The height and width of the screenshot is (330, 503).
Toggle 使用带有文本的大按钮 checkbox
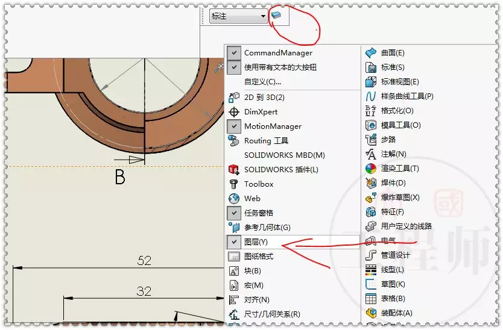pyautogui.click(x=234, y=67)
